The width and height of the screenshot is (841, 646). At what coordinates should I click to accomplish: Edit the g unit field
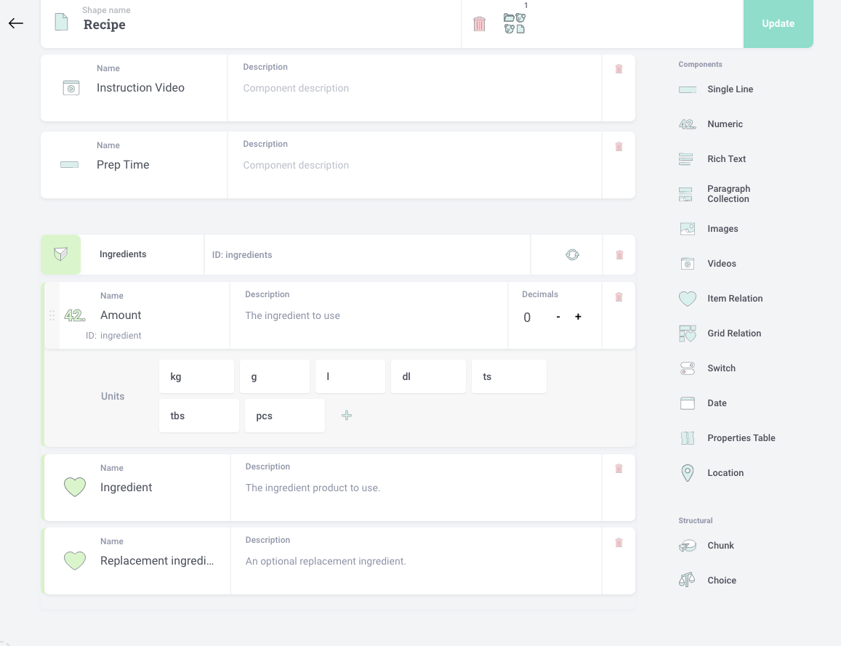275,376
